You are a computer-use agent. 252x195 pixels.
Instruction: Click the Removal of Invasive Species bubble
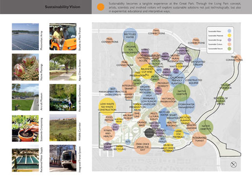[221, 101]
